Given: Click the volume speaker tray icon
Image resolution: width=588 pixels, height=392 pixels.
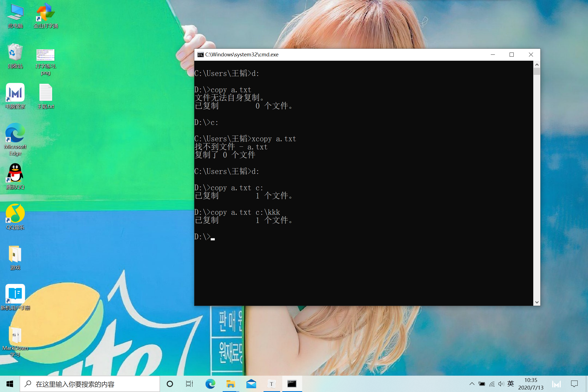Looking at the screenshot, I should (501, 384).
